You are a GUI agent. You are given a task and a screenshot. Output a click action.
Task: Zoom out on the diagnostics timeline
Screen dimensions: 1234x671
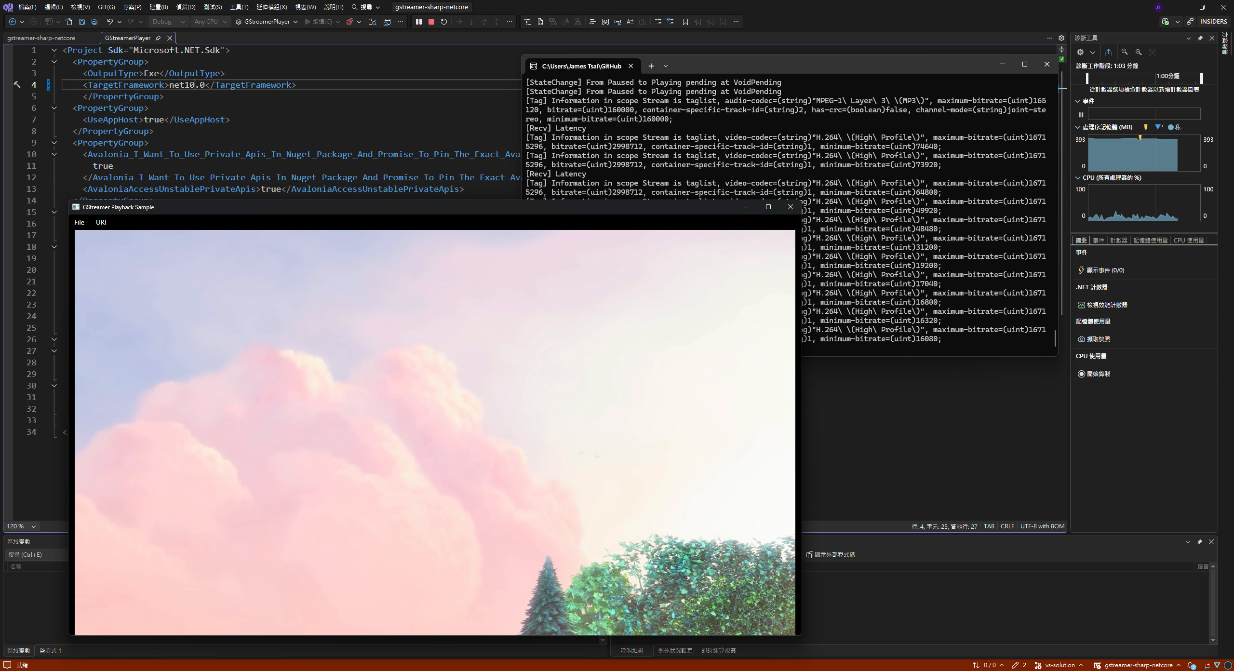coord(1139,52)
